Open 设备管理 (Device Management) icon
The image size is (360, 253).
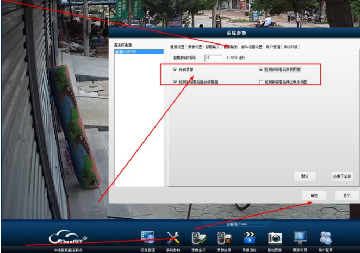click(x=147, y=237)
